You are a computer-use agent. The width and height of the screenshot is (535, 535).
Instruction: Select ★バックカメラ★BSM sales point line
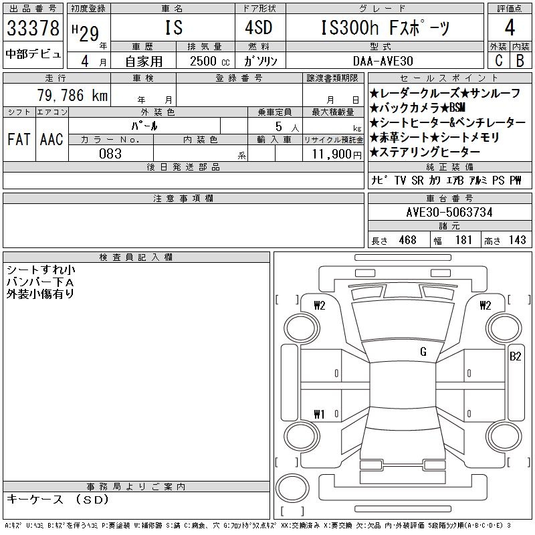pos(417,108)
